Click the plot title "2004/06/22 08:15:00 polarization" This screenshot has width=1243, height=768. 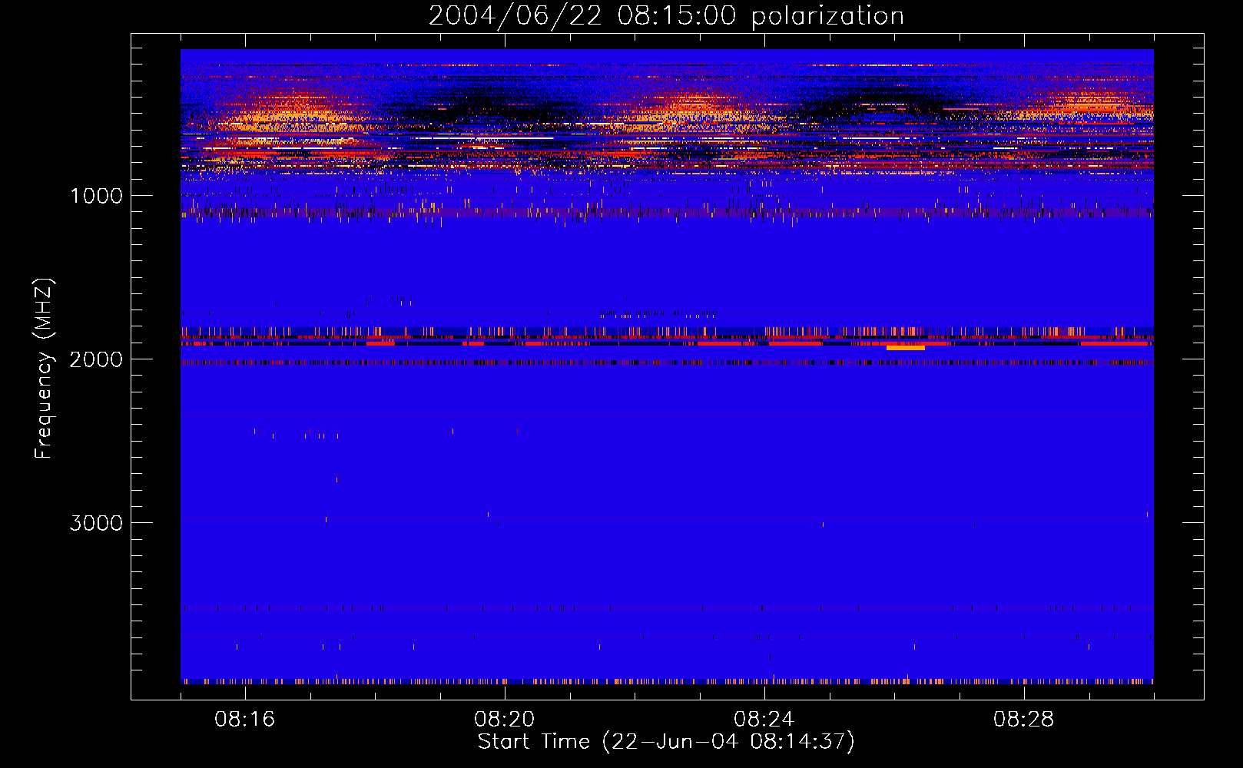[666, 16]
